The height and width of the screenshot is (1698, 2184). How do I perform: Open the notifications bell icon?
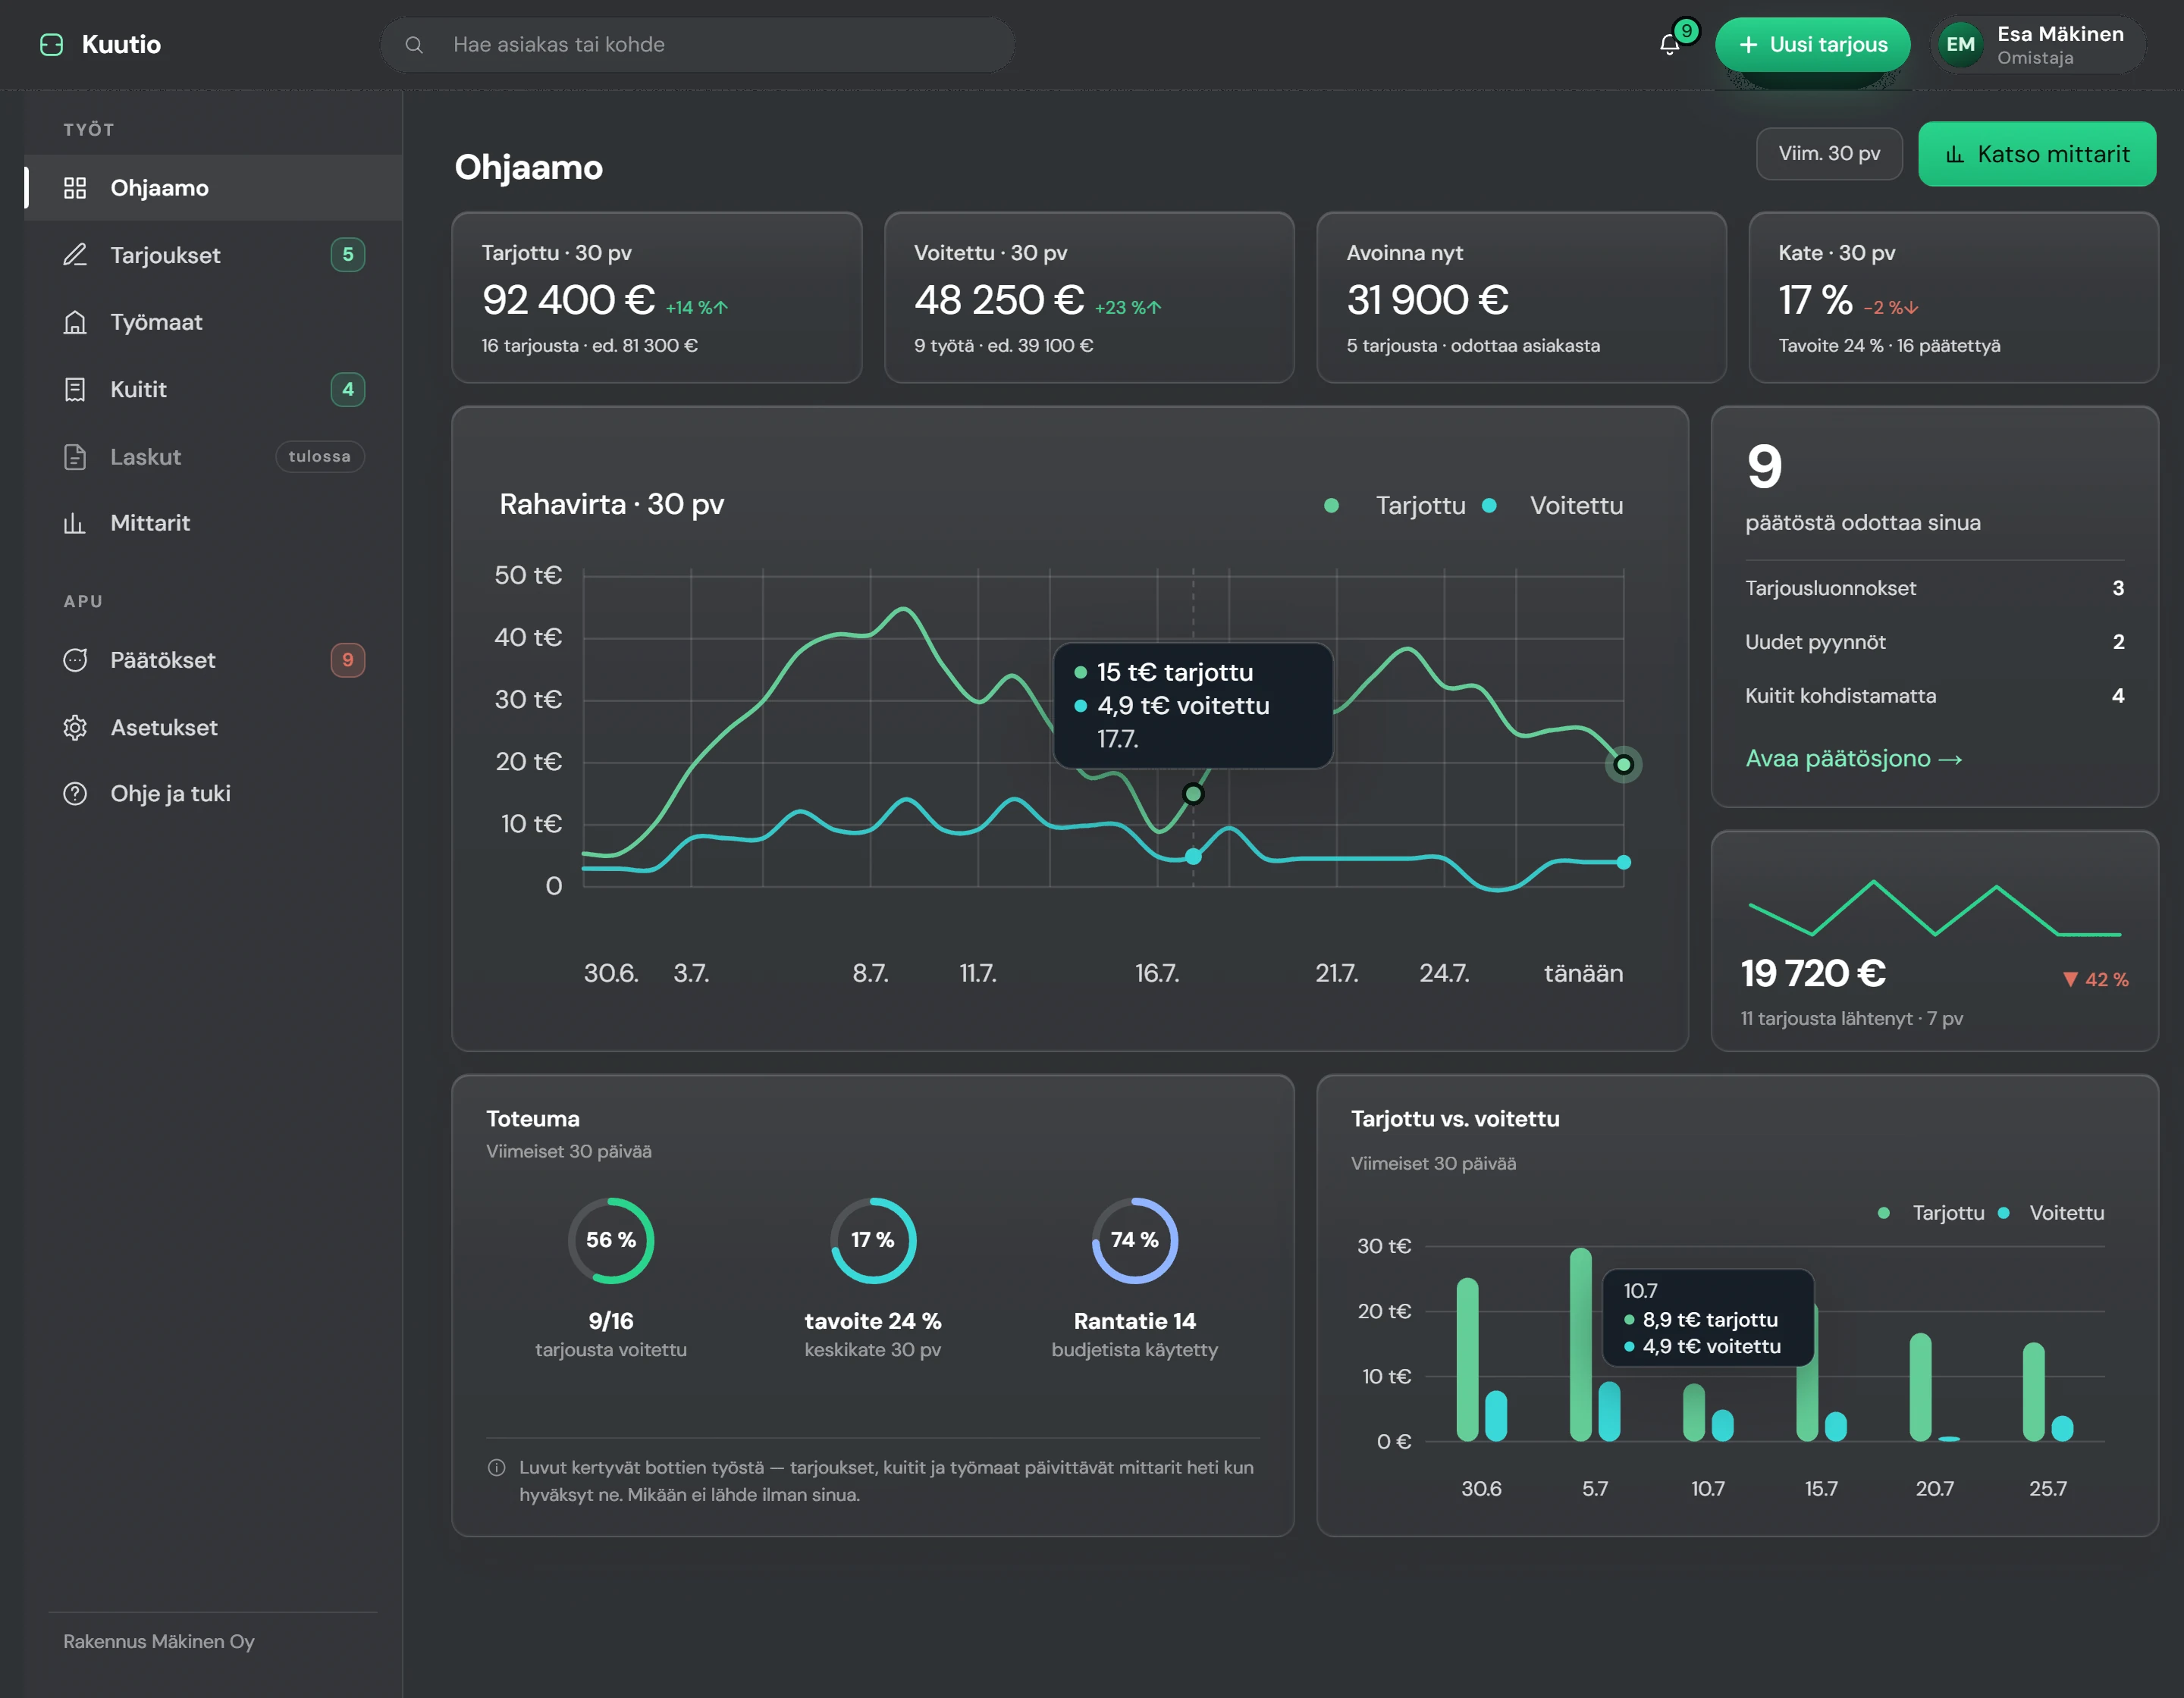(x=1669, y=45)
